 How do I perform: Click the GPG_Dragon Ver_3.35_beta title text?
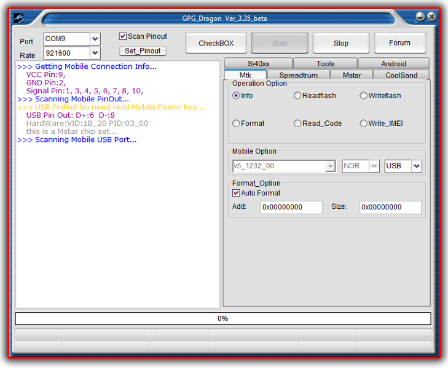pos(224,18)
